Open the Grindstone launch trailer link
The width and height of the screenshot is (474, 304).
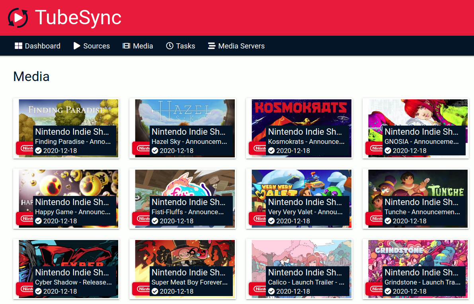point(423,282)
